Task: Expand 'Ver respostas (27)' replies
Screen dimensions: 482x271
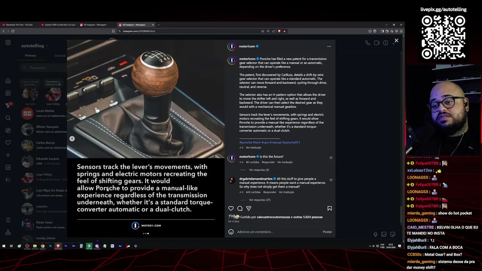Action: [260, 200]
